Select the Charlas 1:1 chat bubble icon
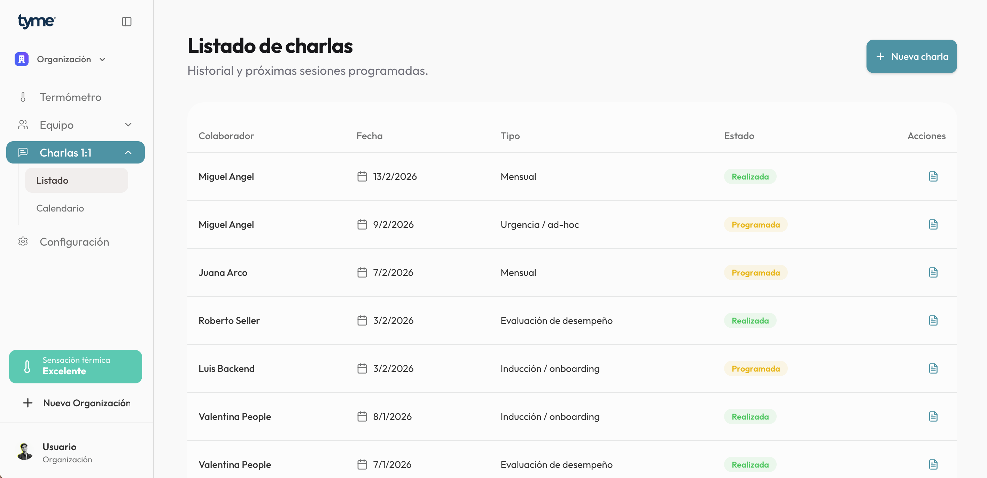The height and width of the screenshot is (478, 987). point(24,152)
